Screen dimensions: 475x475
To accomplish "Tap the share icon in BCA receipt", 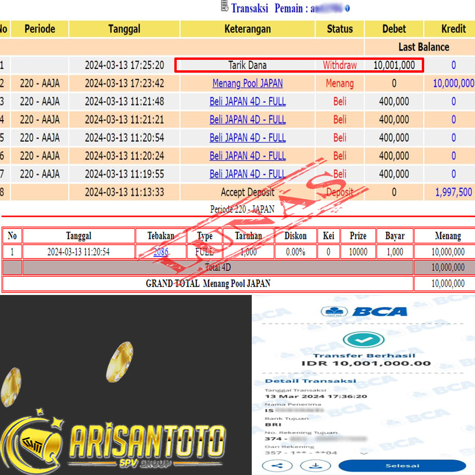I will tap(277, 465).
